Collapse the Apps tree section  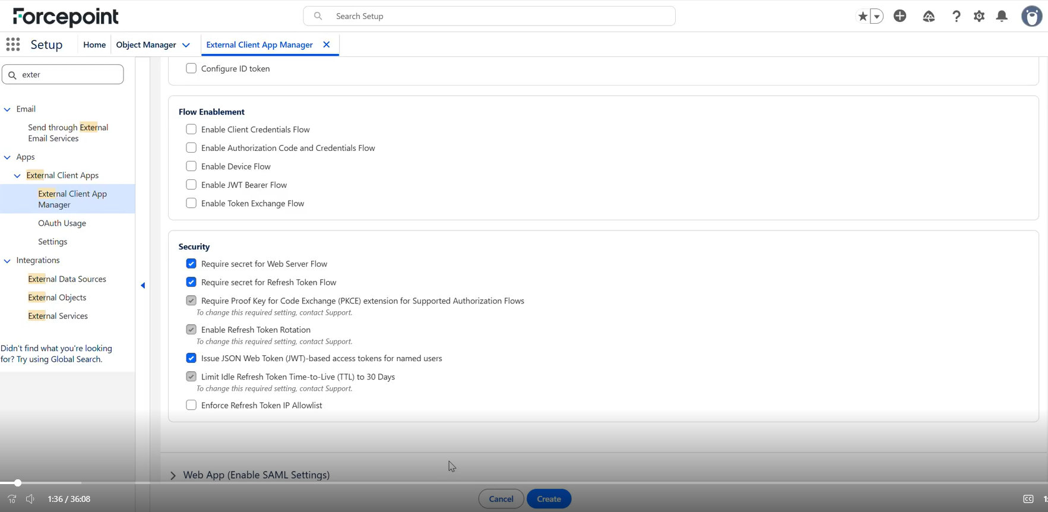(7, 157)
